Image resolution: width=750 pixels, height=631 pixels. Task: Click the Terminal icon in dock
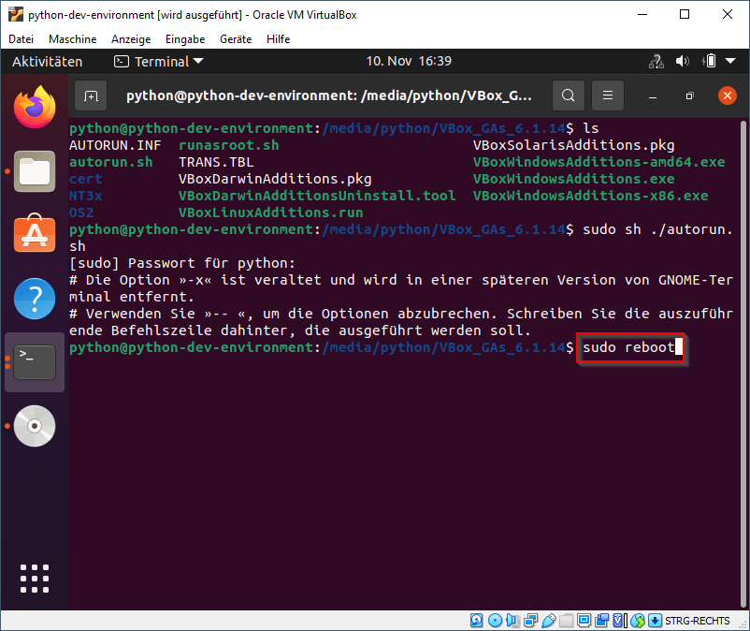click(x=35, y=361)
